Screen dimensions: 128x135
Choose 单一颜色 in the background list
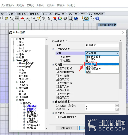(102, 59)
